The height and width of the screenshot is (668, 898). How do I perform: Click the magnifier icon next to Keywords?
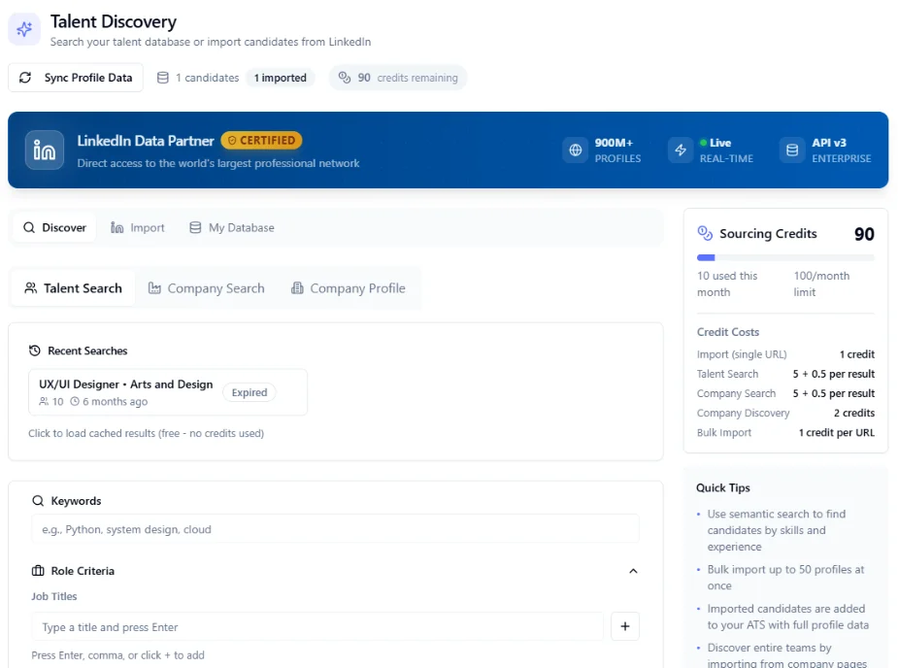click(38, 501)
